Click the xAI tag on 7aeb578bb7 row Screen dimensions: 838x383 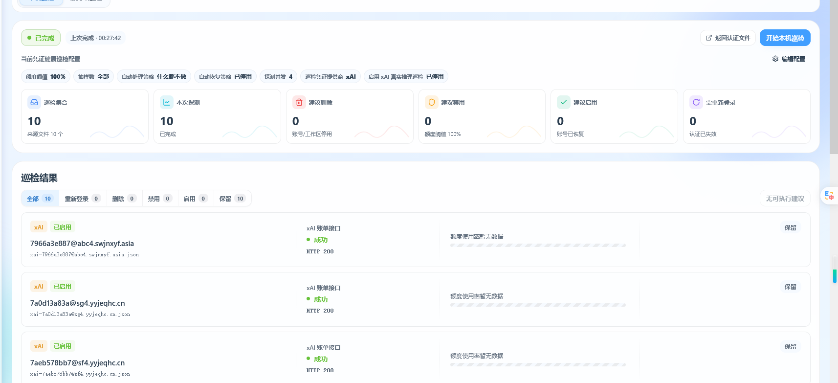(39, 346)
